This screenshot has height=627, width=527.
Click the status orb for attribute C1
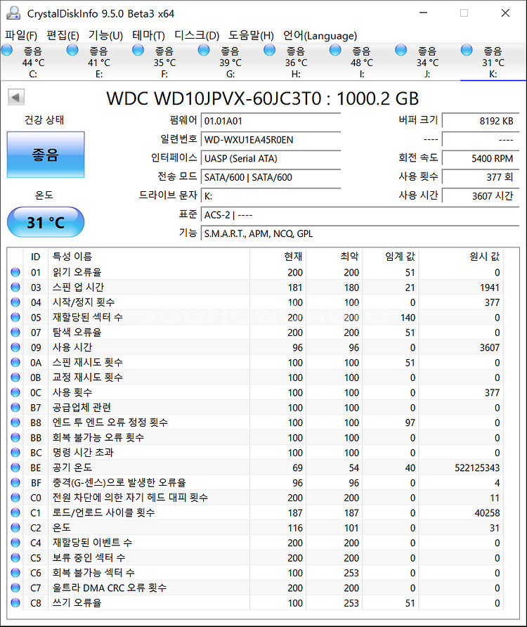click(15, 512)
